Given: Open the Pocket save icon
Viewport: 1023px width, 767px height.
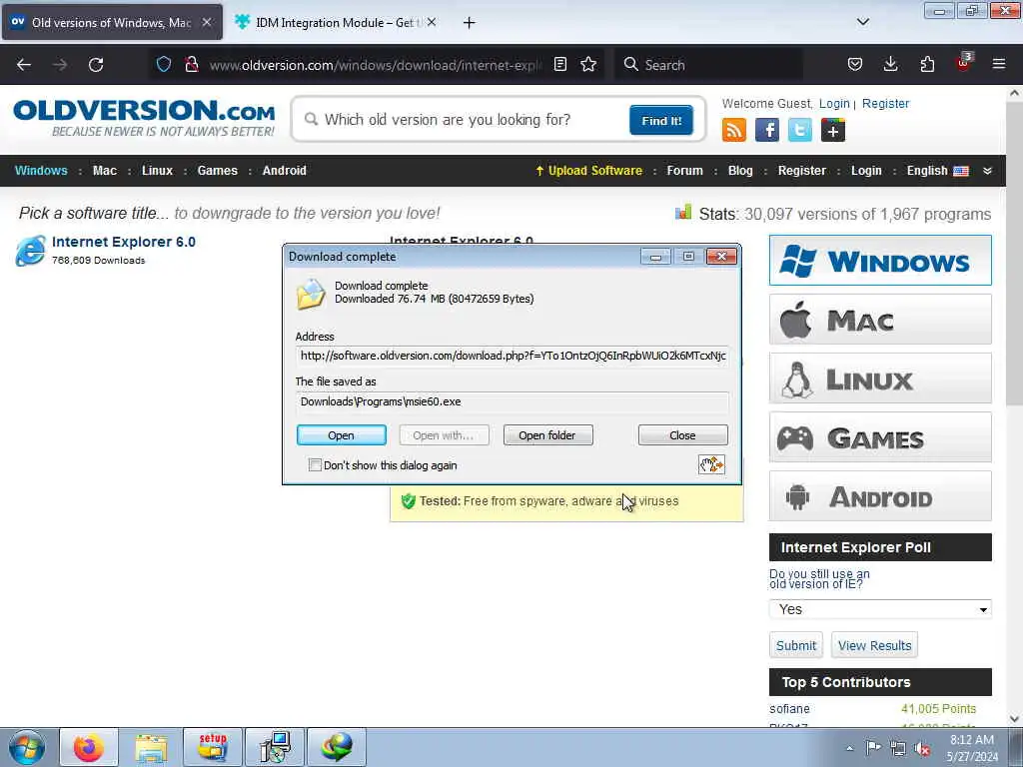Looking at the screenshot, I should pyautogui.click(x=855, y=64).
